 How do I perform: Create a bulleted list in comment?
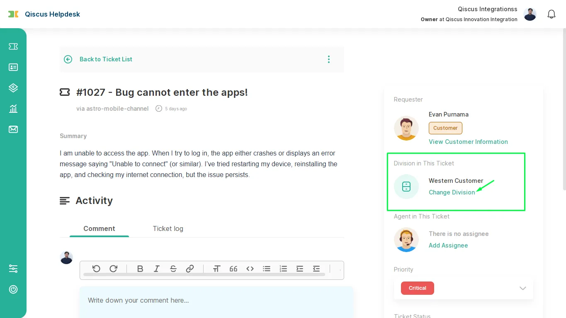[267, 269]
